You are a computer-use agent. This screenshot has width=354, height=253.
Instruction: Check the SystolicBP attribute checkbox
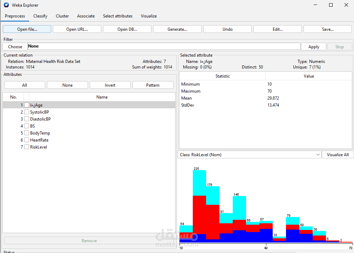pos(27,112)
